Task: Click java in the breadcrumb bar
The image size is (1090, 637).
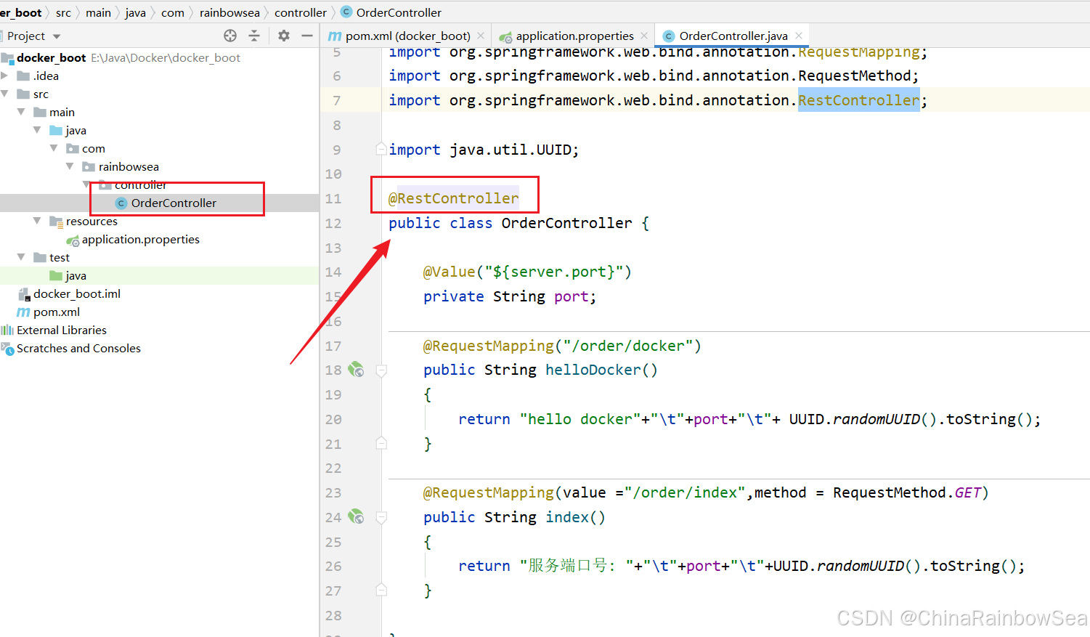Action: pos(135,12)
